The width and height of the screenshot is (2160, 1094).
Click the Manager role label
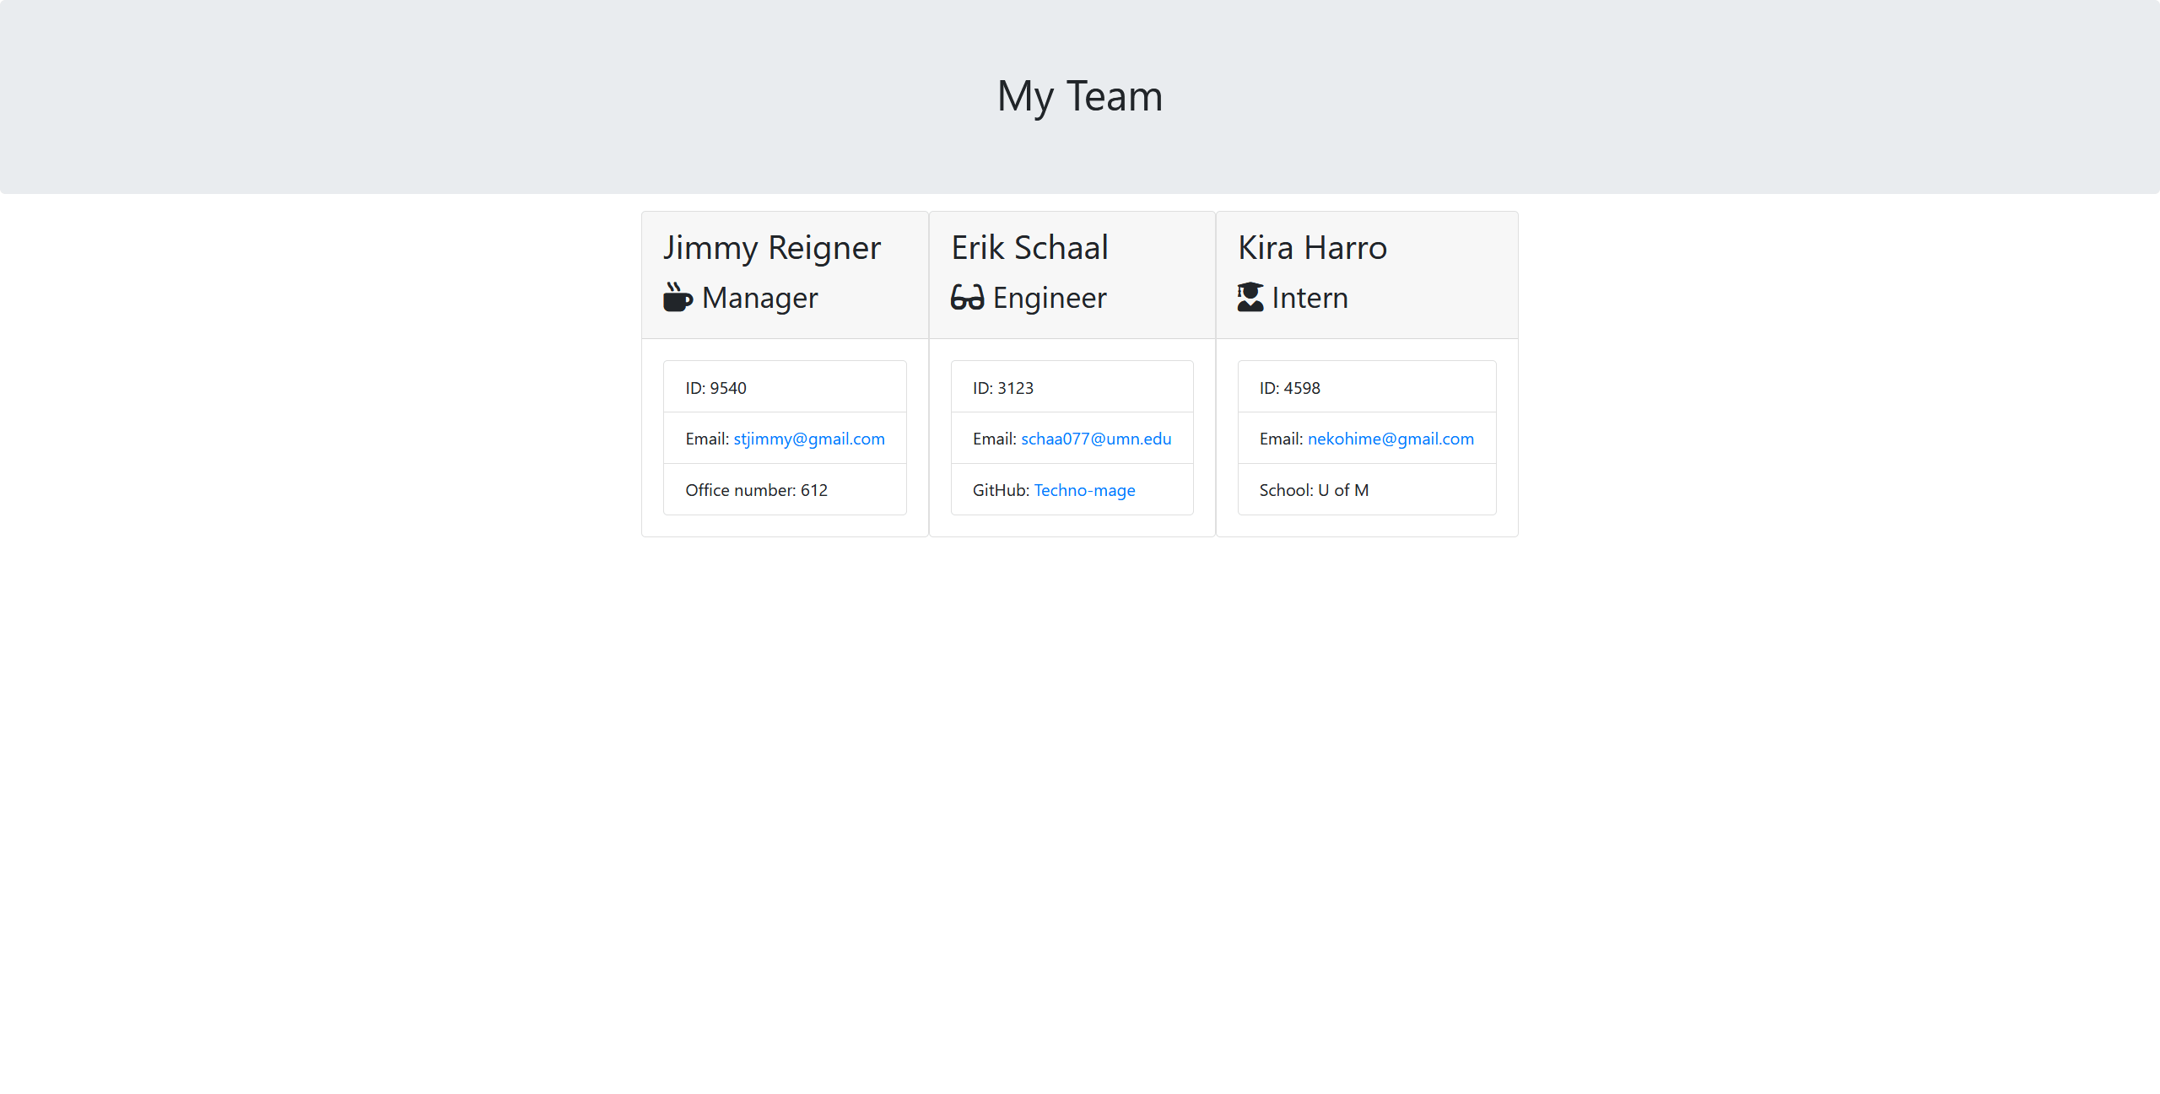point(759,298)
